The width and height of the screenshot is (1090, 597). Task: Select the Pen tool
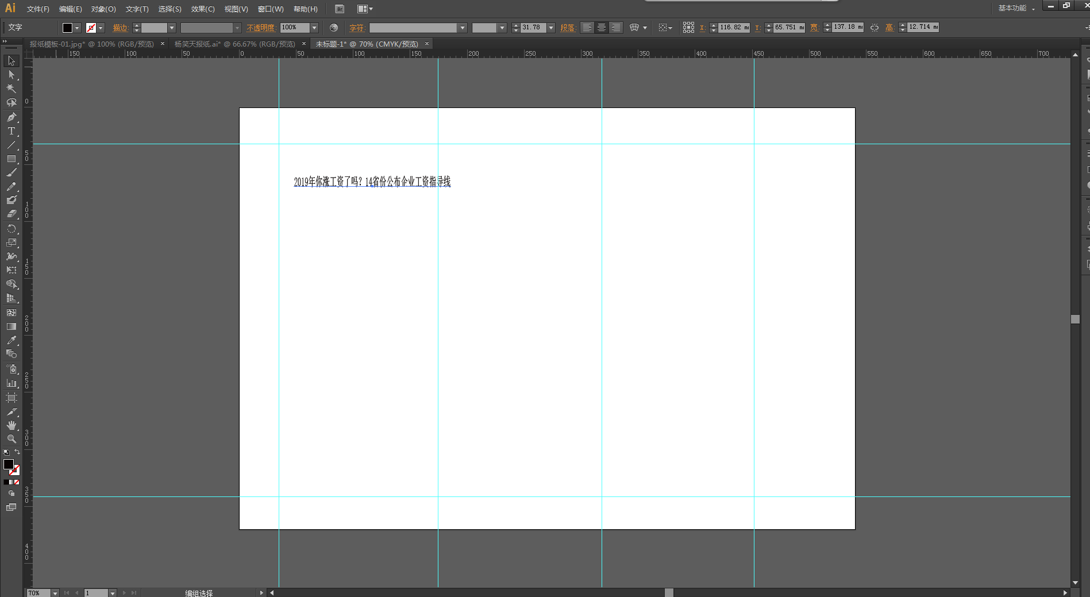click(11, 117)
